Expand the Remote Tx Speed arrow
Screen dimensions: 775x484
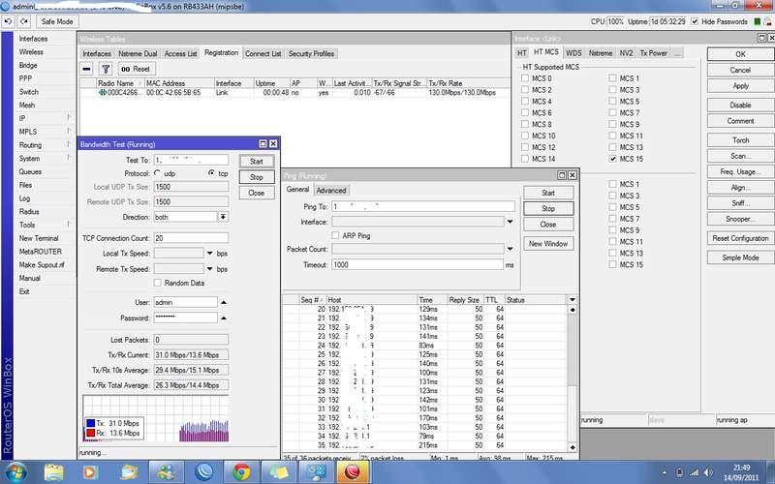209,269
